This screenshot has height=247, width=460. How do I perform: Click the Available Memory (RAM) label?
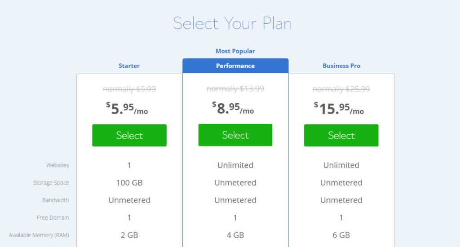[x=39, y=235]
